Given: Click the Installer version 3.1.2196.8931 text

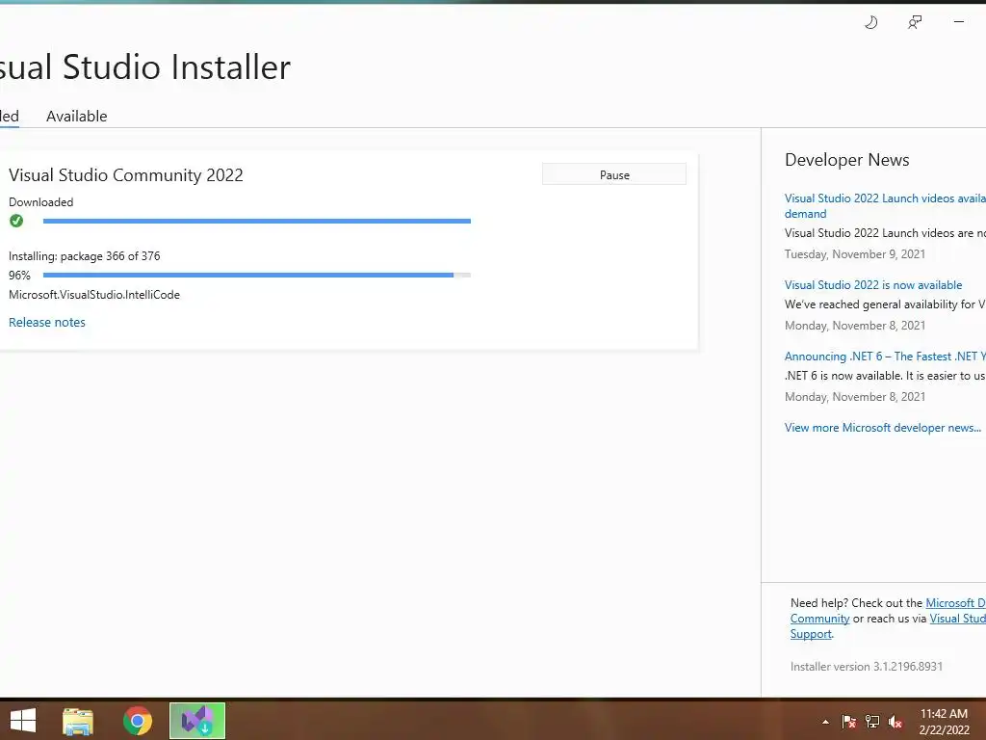Looking at the screenshot, I should pos(867,667).
